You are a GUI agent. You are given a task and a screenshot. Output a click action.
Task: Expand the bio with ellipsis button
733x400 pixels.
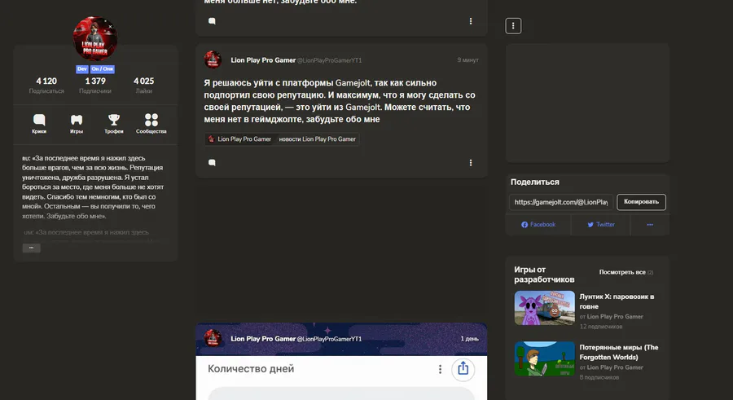(31, 248)
